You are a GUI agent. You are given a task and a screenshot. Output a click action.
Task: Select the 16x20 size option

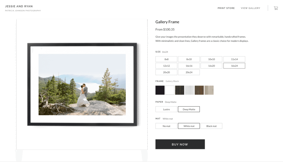click(211, 66)
